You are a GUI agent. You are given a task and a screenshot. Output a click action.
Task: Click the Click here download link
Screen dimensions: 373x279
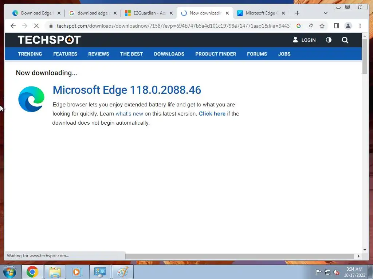coord(212,114)
